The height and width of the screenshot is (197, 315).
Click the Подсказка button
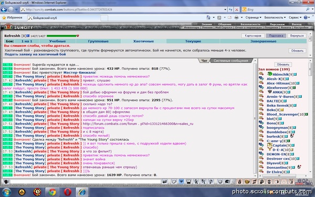pos(276,36)
